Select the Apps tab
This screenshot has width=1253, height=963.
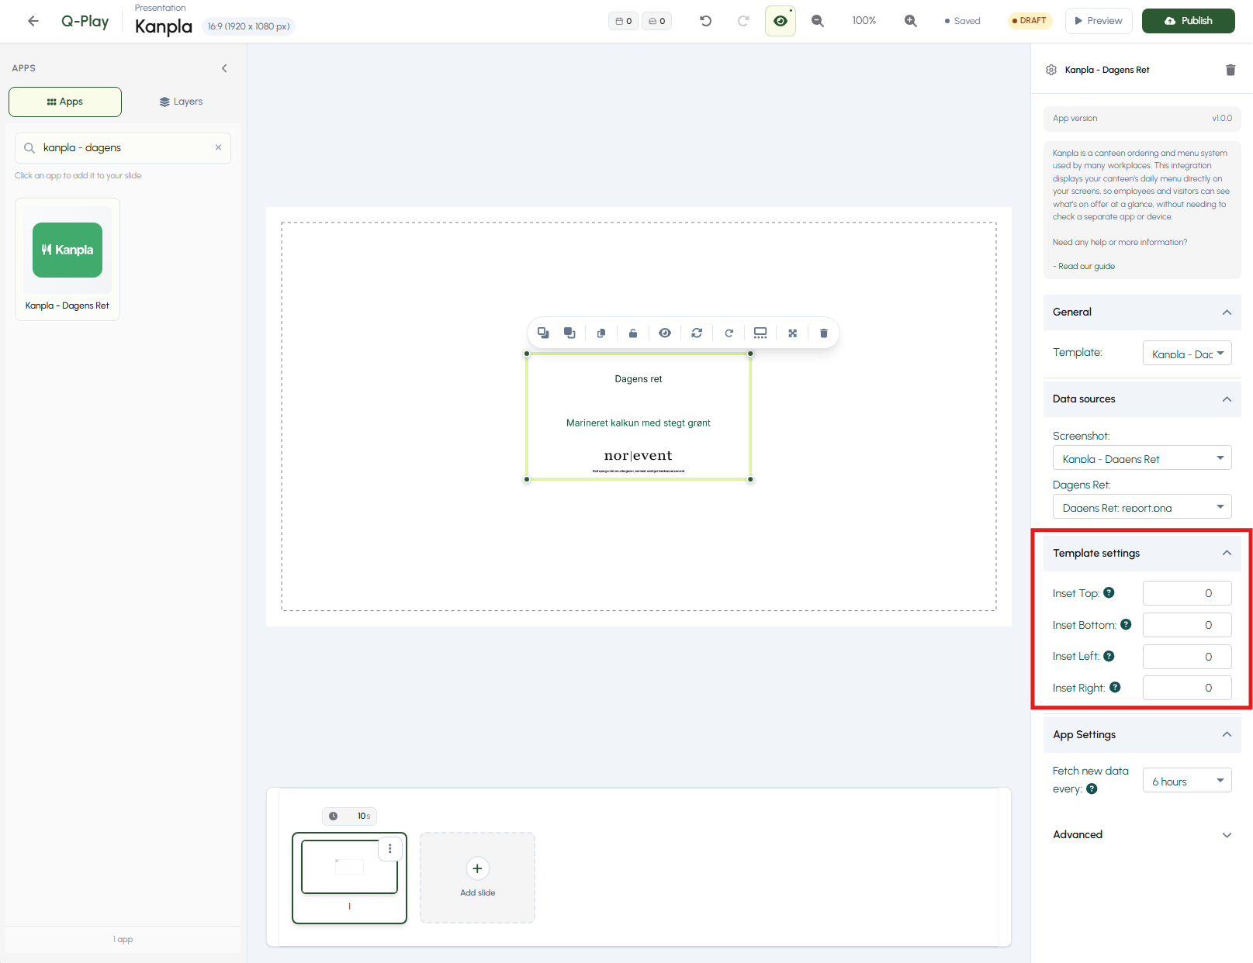(x=65, y=102)
